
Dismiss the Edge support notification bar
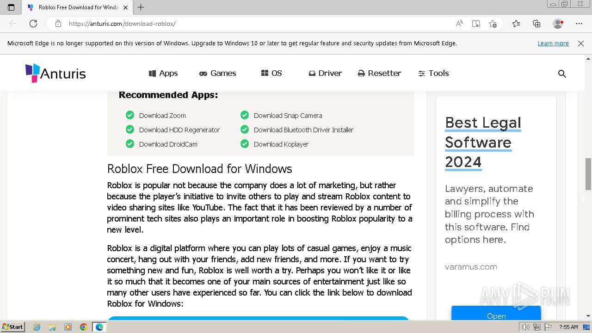[x=581, y=43]
